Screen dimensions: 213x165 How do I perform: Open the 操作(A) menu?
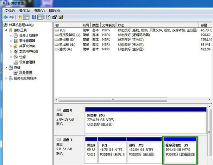(x=24, y=11)
